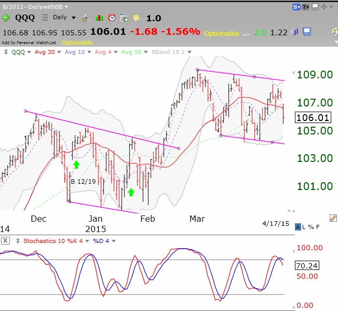Click the 1.22 value
Viewport: 338px width, 311px height.
(279, 33)
